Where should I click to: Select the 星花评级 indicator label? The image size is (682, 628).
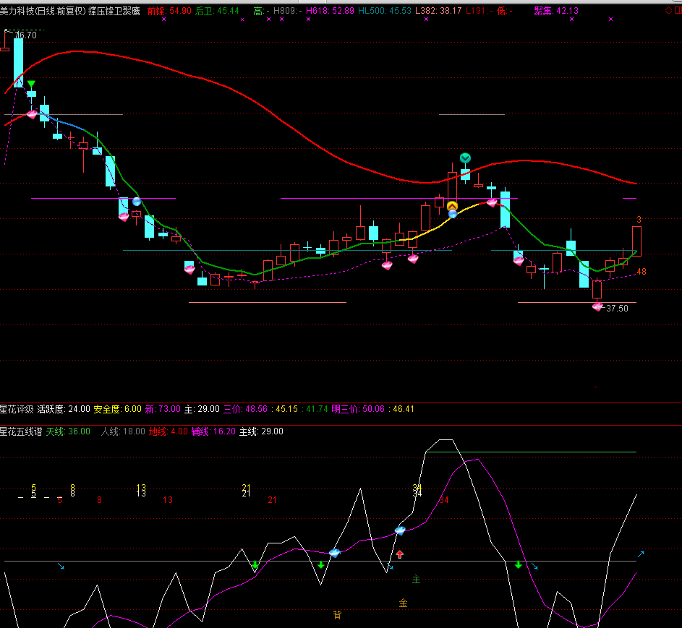point(17,409)
